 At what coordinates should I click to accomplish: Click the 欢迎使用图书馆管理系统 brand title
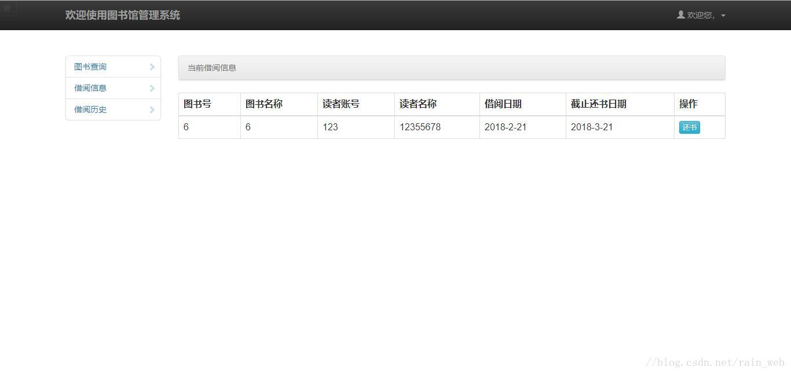(123, 15)
